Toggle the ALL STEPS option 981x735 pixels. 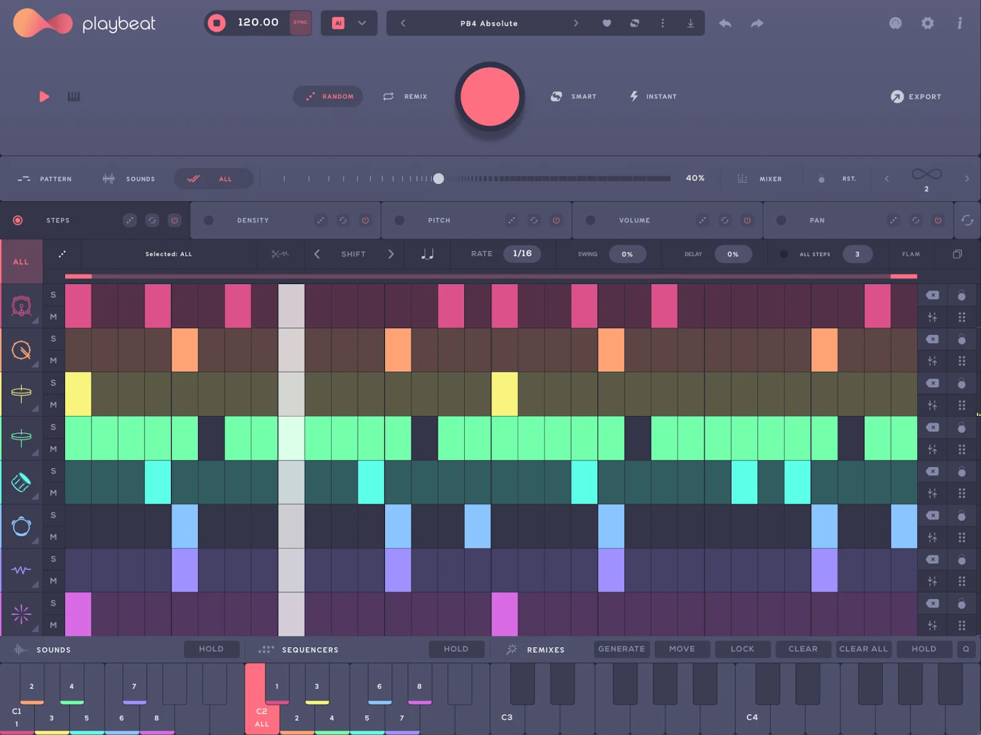click(x=784, y=254)
